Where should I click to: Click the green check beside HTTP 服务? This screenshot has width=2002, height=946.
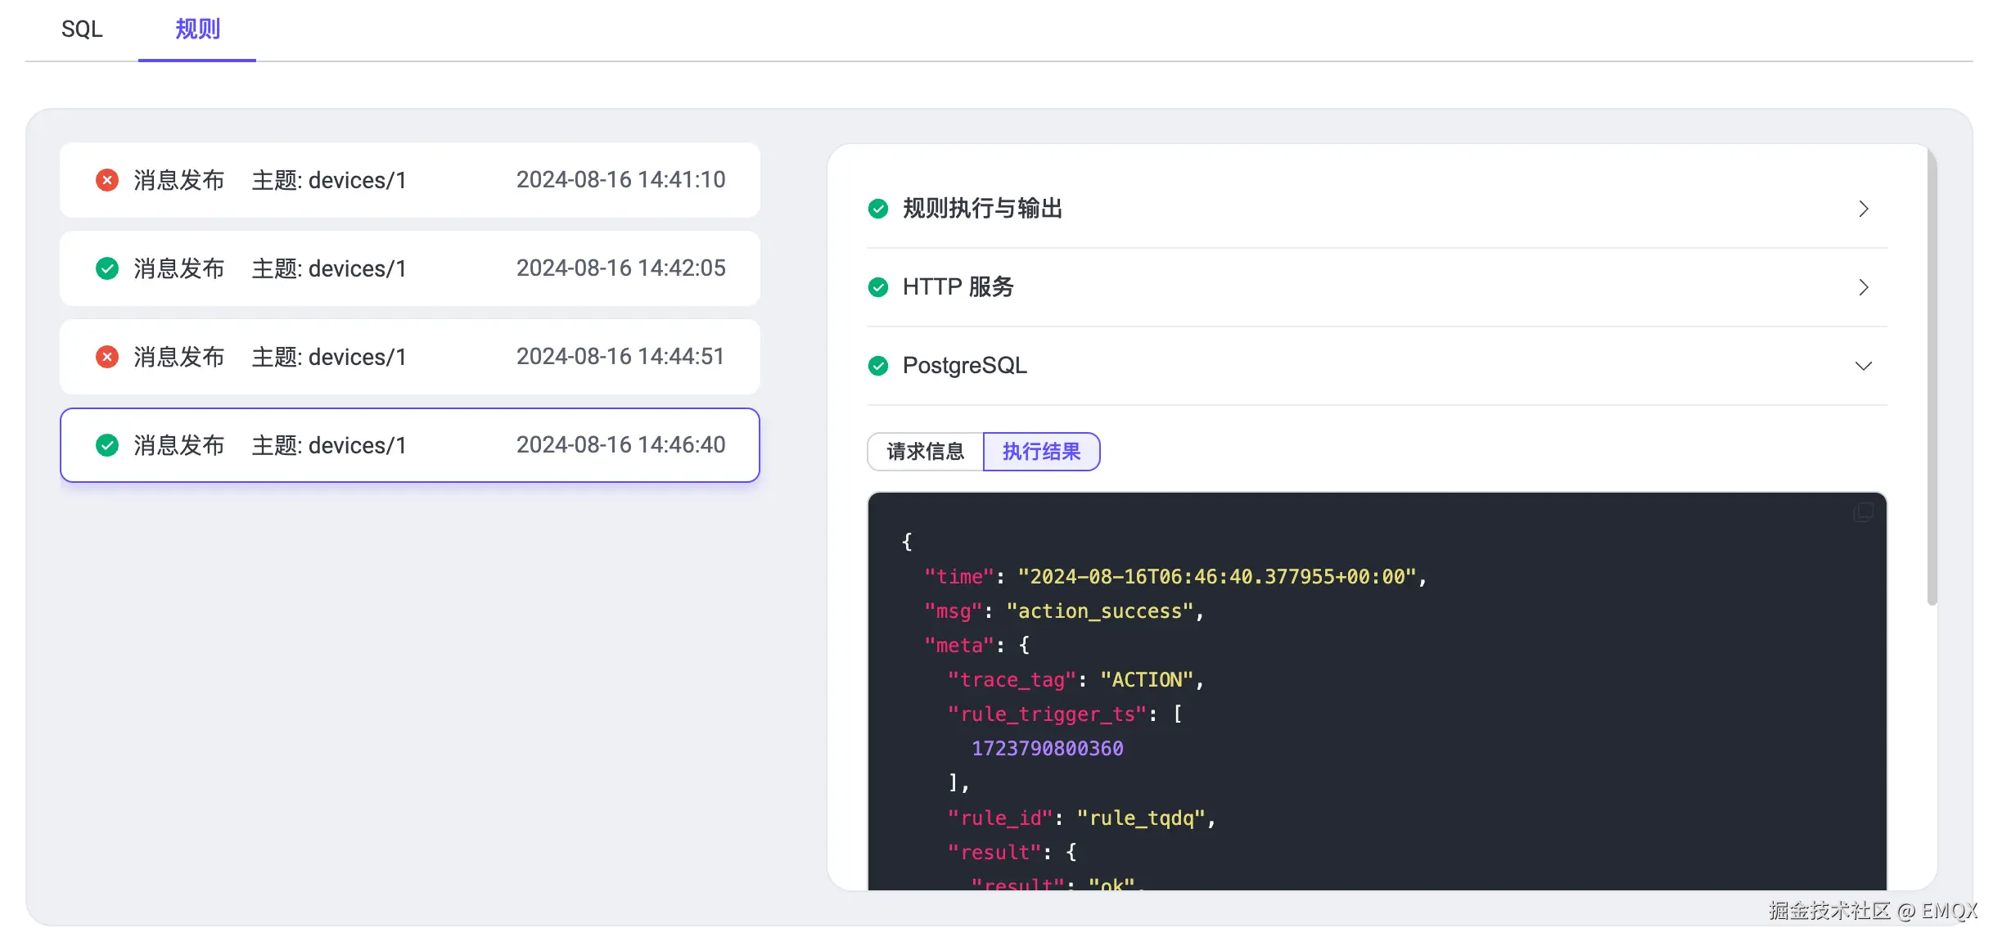tap(878, 287)
